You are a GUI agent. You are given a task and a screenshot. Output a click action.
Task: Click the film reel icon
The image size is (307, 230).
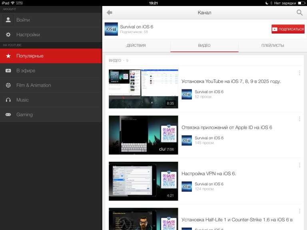(x=8, y=85)
